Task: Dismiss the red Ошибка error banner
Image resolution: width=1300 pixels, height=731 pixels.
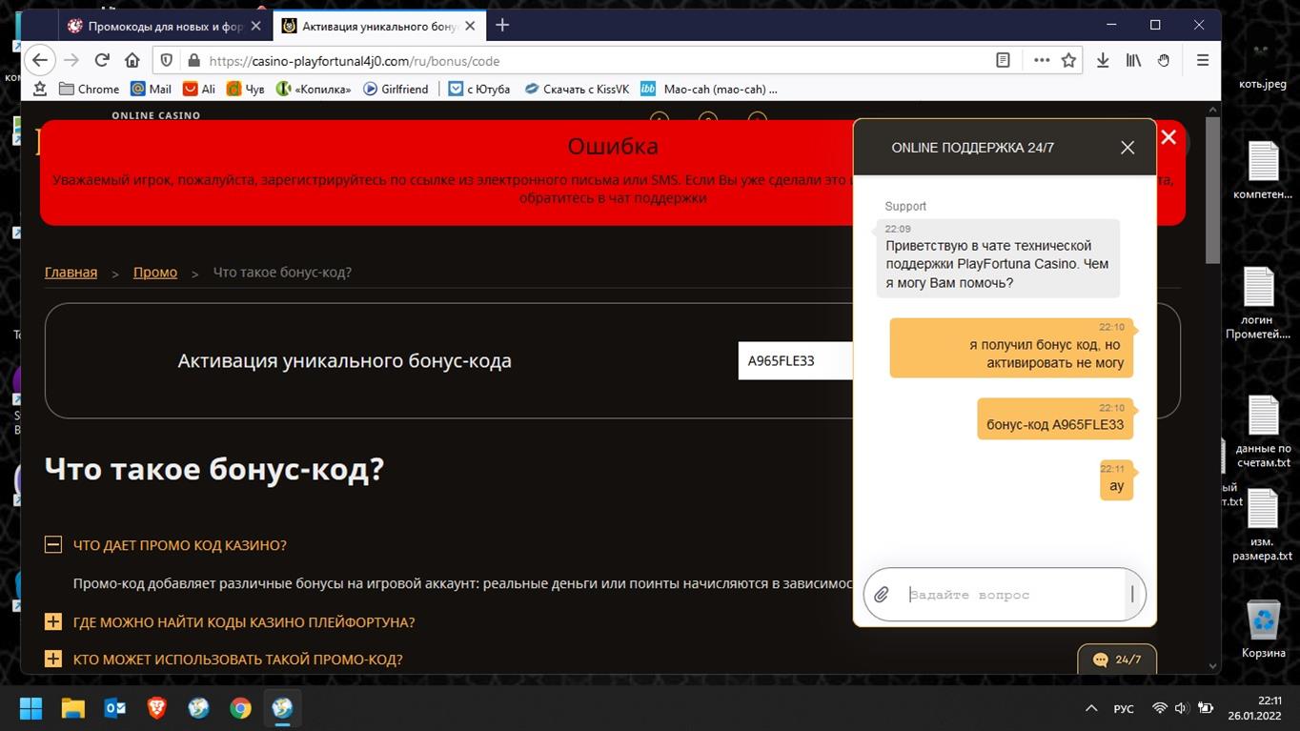Action: coord(1168,137)
